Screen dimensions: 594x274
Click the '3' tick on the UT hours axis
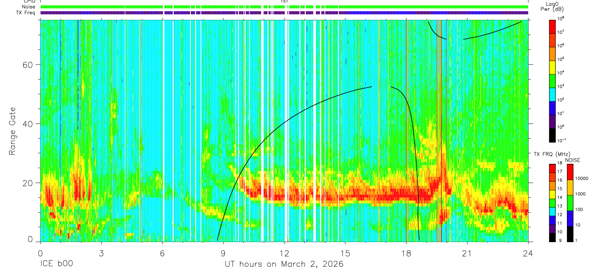101,253
